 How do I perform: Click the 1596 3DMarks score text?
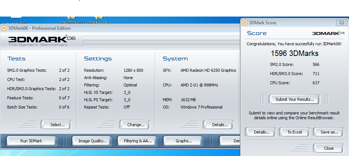294,53
